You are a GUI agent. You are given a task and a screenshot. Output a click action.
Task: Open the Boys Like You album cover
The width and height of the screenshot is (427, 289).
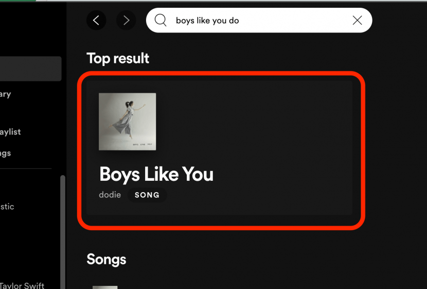[x=127, y=122]
